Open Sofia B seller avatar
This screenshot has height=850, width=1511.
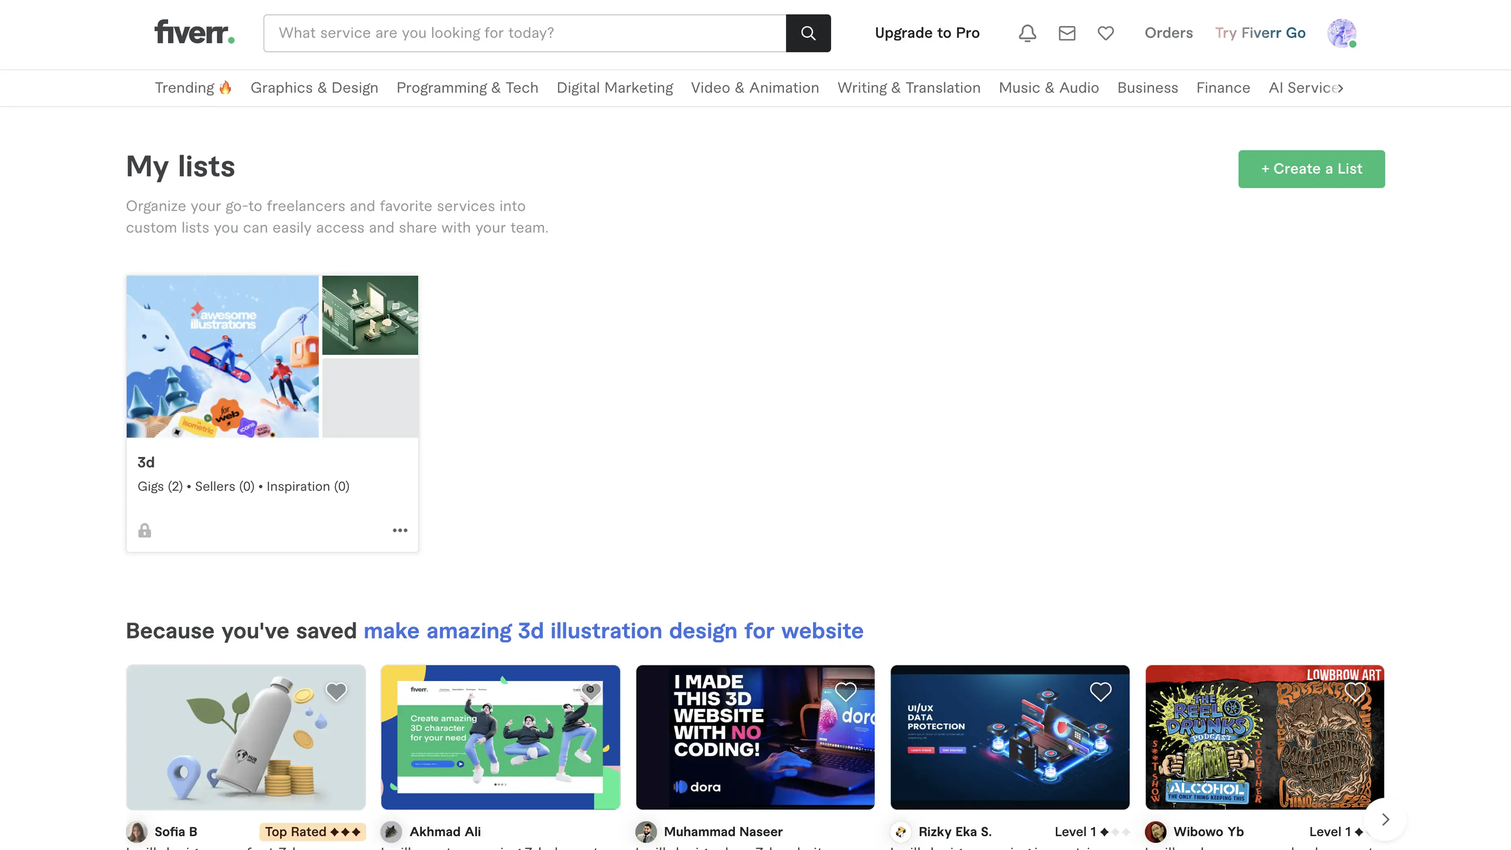(x=137, y=831)
